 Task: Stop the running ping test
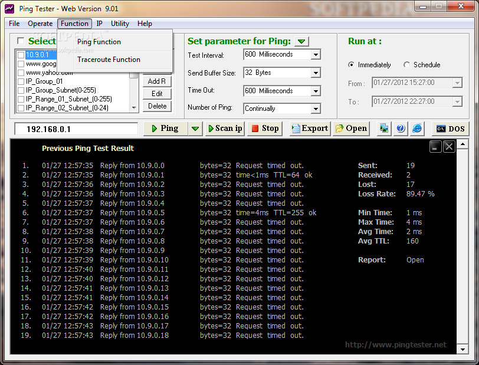(x=264, y=129)
